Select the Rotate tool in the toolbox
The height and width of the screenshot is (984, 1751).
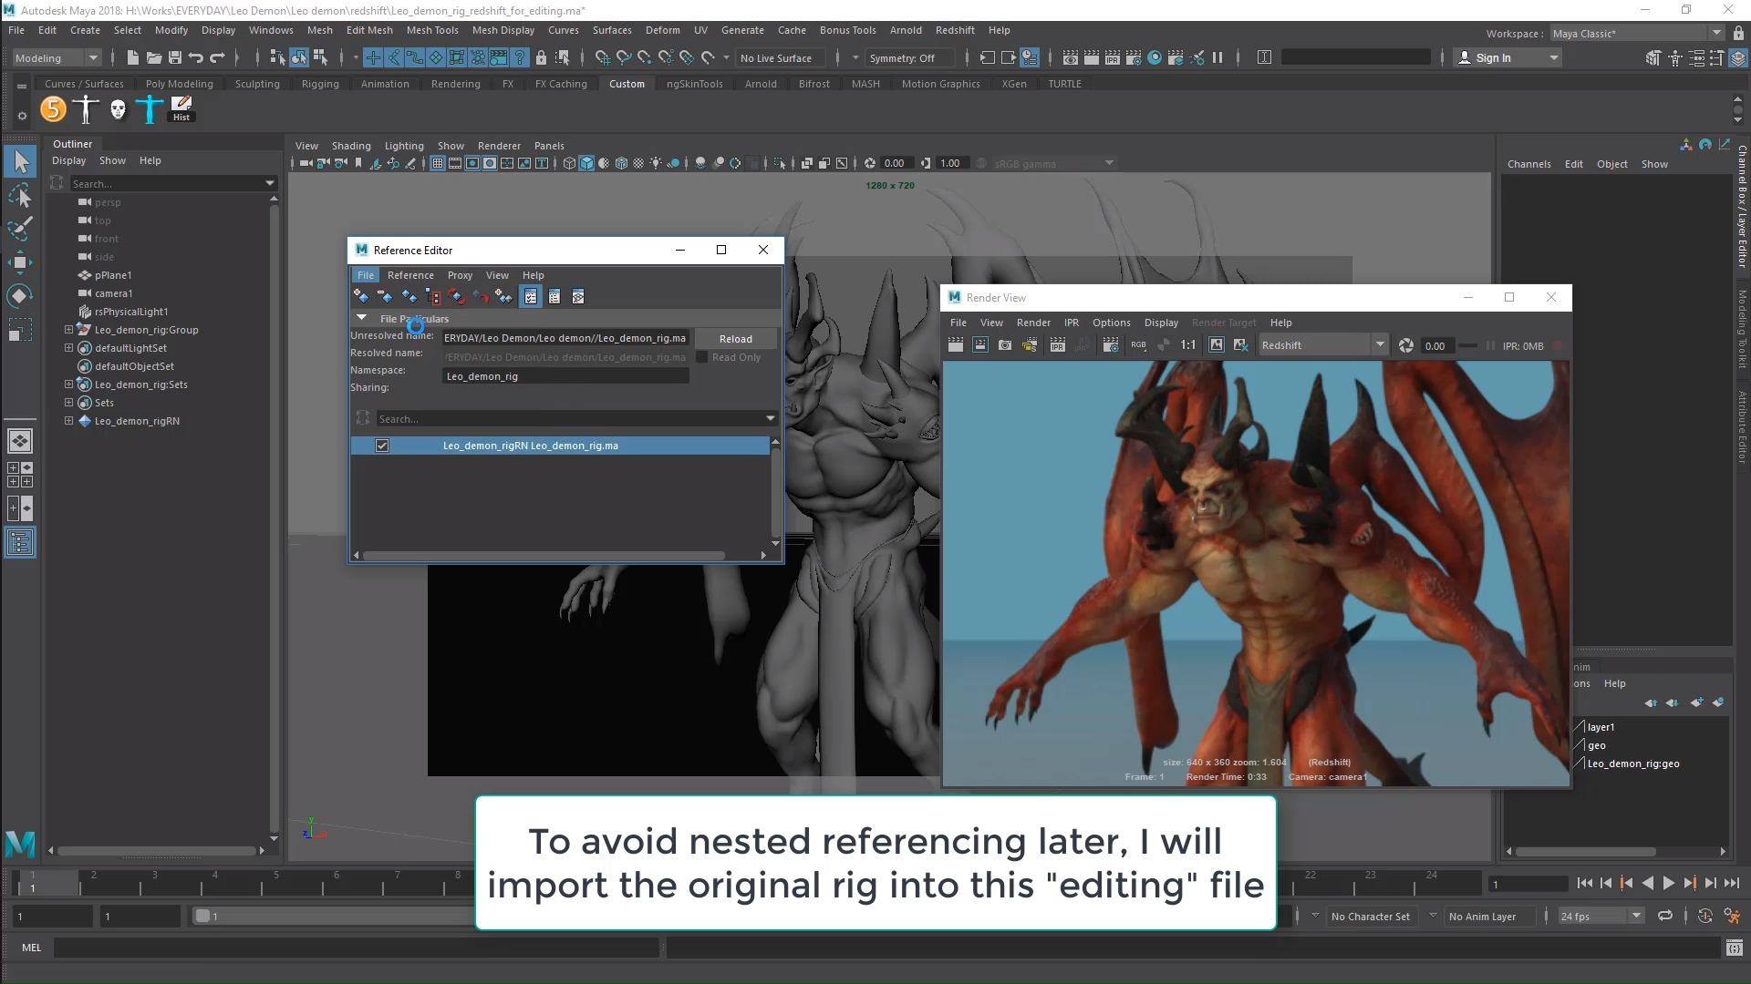pos(20,296)
